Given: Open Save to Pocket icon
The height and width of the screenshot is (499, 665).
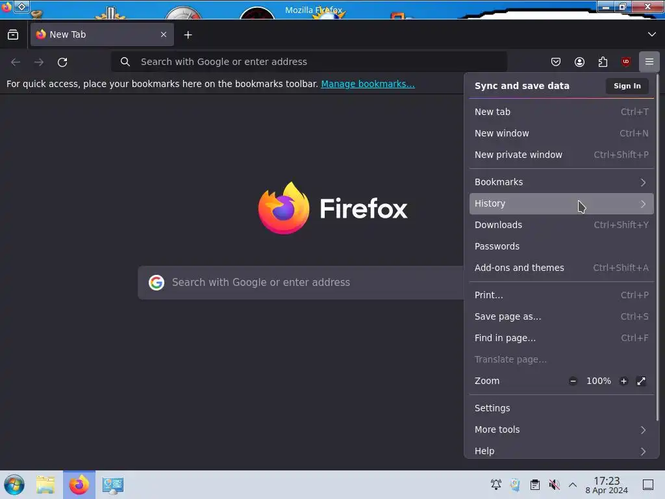Looking at the screenshot, I should 556,62.
